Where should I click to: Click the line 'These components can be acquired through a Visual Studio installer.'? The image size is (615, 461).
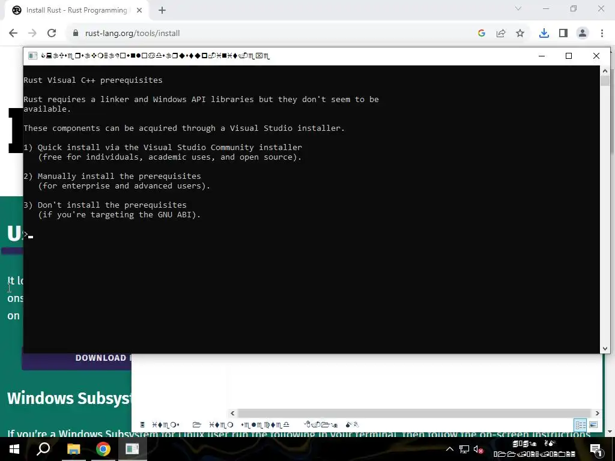coord(184,128)
